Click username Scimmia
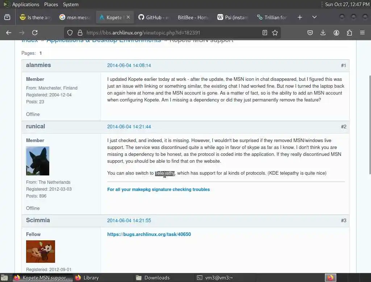371x282 pixels. coord(38,220)
